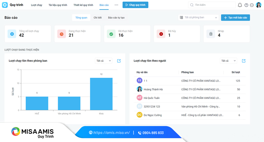Click the Khác bar in the chart
Viewport: 264px width, 142px height.
(x=101, y=94)
